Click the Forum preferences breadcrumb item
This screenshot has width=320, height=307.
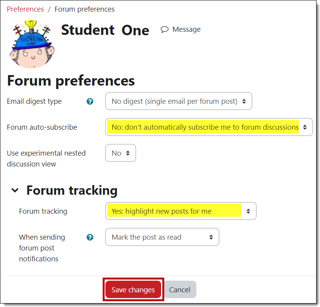coord(84,9)
